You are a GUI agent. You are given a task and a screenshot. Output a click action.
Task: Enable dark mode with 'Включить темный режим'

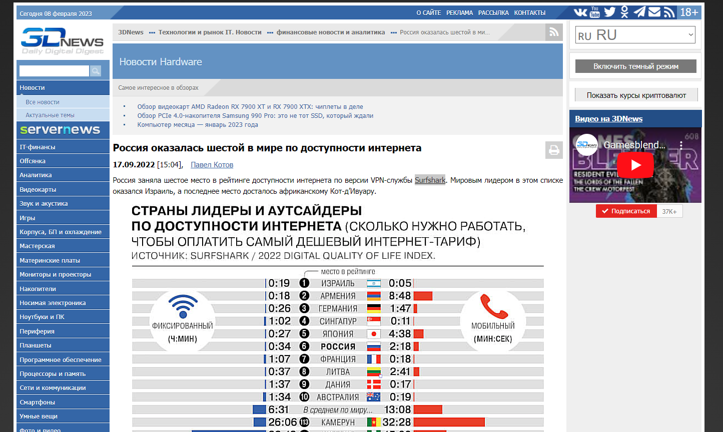pyautogui.click(x=635, y=66)
